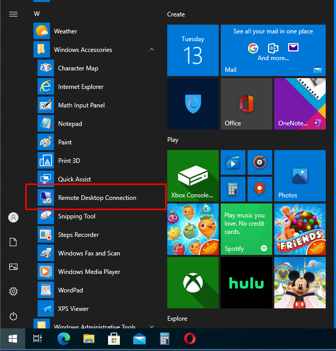Image resolution: width=336 pixels, height=351 pixels.
Task: Launch Notepad icon
Action: pyautogui.click(x=46, y=123)
